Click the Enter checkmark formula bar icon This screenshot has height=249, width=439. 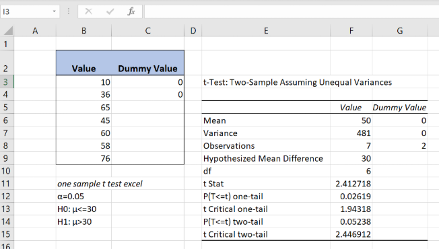coord(110,11)
